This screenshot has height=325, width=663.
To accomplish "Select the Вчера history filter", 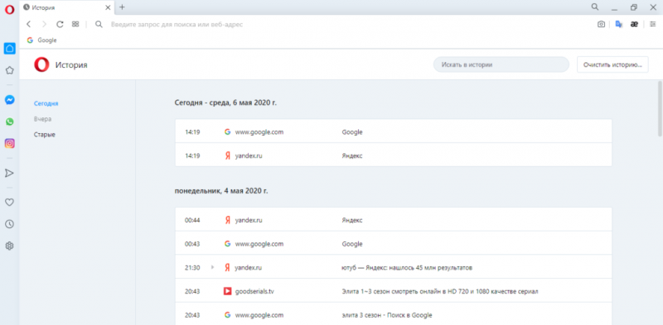I will point(43,119).
